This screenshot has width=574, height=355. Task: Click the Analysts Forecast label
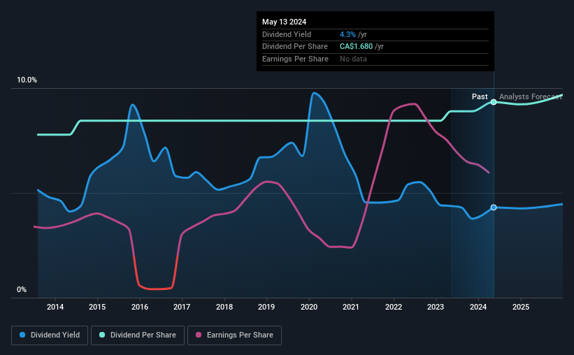click(x=531, y=96)
